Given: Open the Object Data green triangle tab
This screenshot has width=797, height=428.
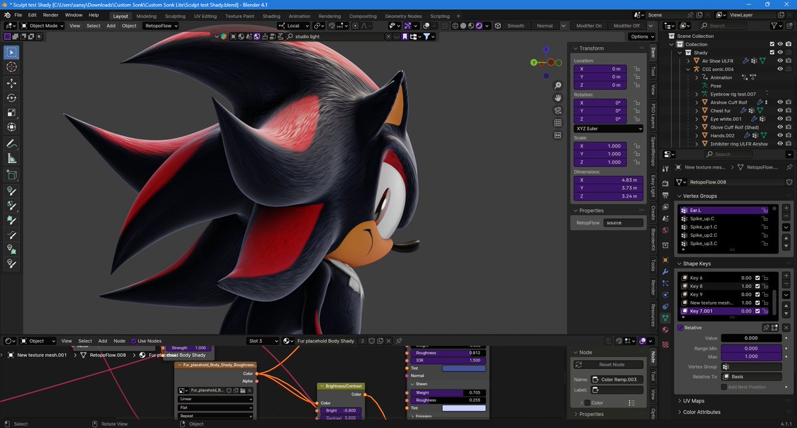Looking at the screenshot, I should click(x=665, y=318).
